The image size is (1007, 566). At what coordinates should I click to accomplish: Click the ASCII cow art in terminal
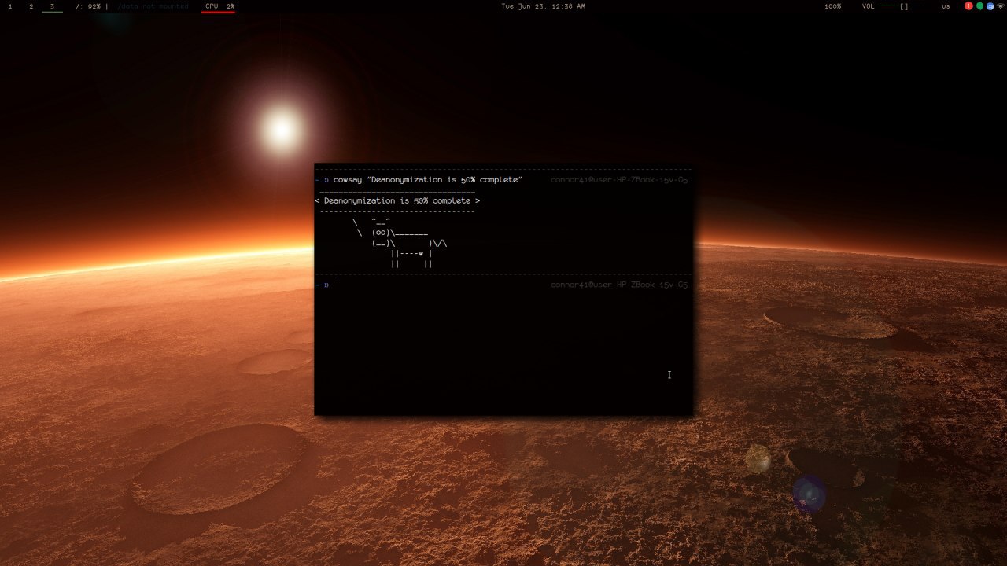pos(400,242)
